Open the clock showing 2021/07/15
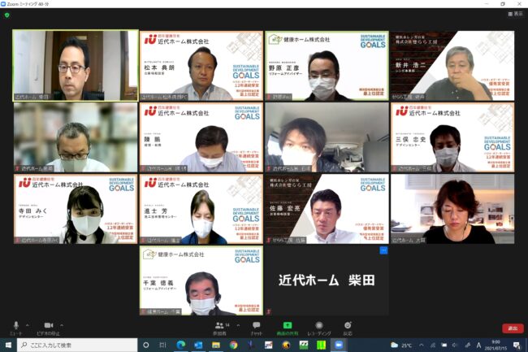This screenshot has width=528, height=352. click(496, 345)
